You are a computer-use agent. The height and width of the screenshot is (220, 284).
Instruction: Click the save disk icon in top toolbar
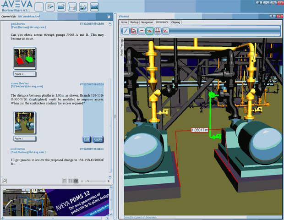[72, 7]
